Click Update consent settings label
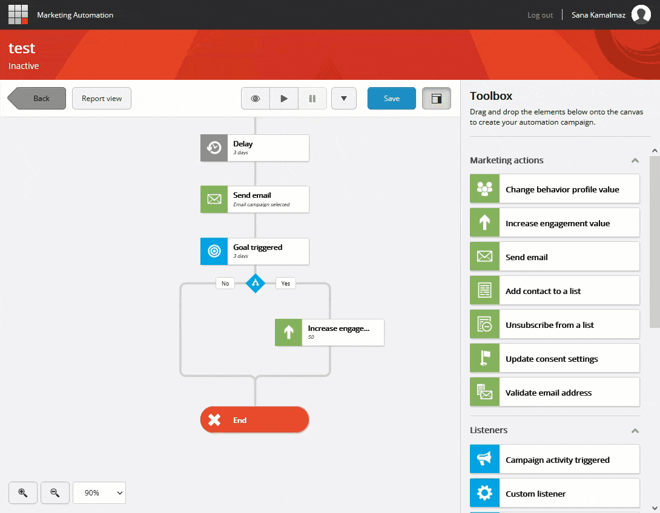Image resolution: width=660 pixels, height=513 pixels. [552, 359]
